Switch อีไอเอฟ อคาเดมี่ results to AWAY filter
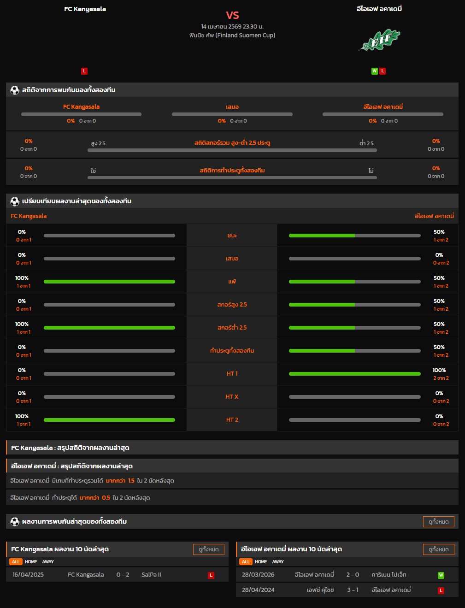The image size is (465, 608). coord(278,562)
